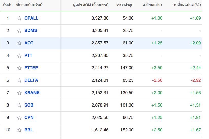Click the เปลี่ยนแปลง (%) column header
The height and width of the screenshot is (139, 209).
(x=187, y=5)
